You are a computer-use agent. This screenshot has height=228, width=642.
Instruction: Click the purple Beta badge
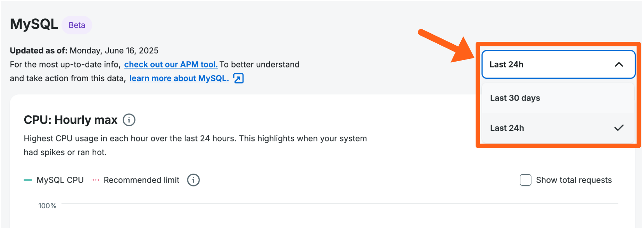coord(77,25)
